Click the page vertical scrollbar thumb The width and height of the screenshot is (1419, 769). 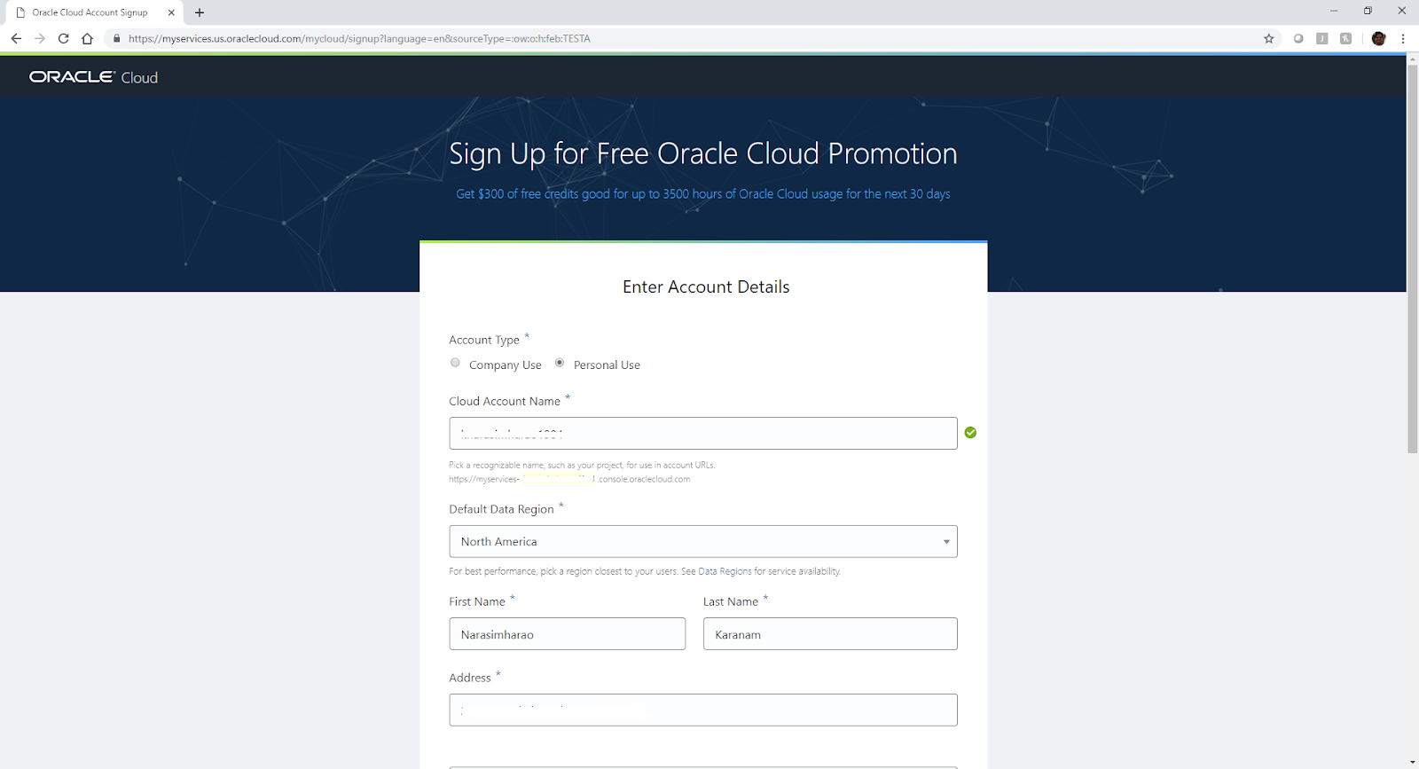pos(1413,257)
